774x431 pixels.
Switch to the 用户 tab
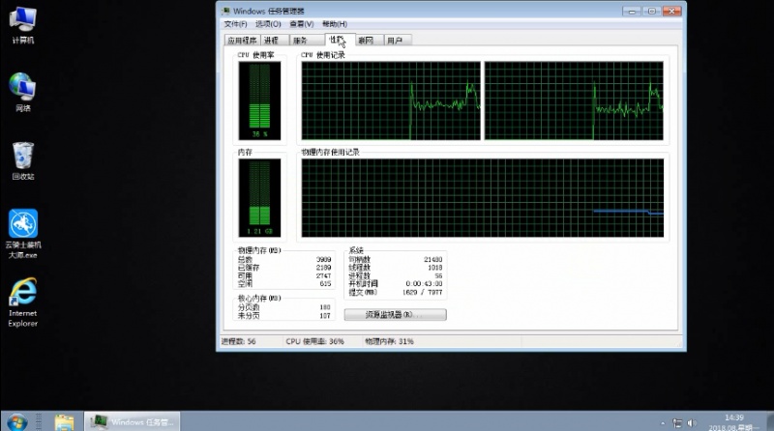pyautogui.click(x=398, y=41)
